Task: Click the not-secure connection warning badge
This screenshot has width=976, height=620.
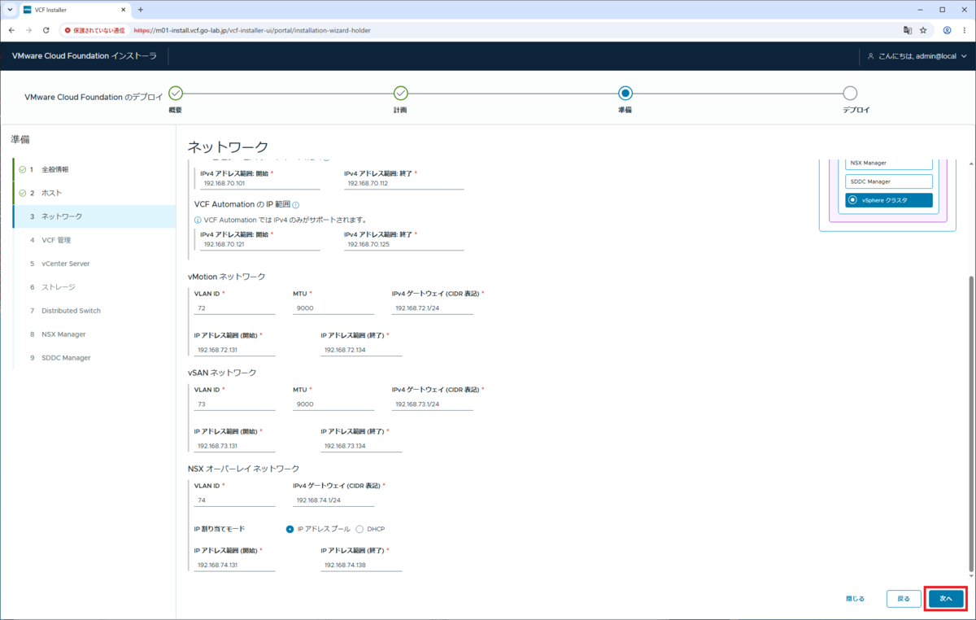Action: click(x=94, y=30)
